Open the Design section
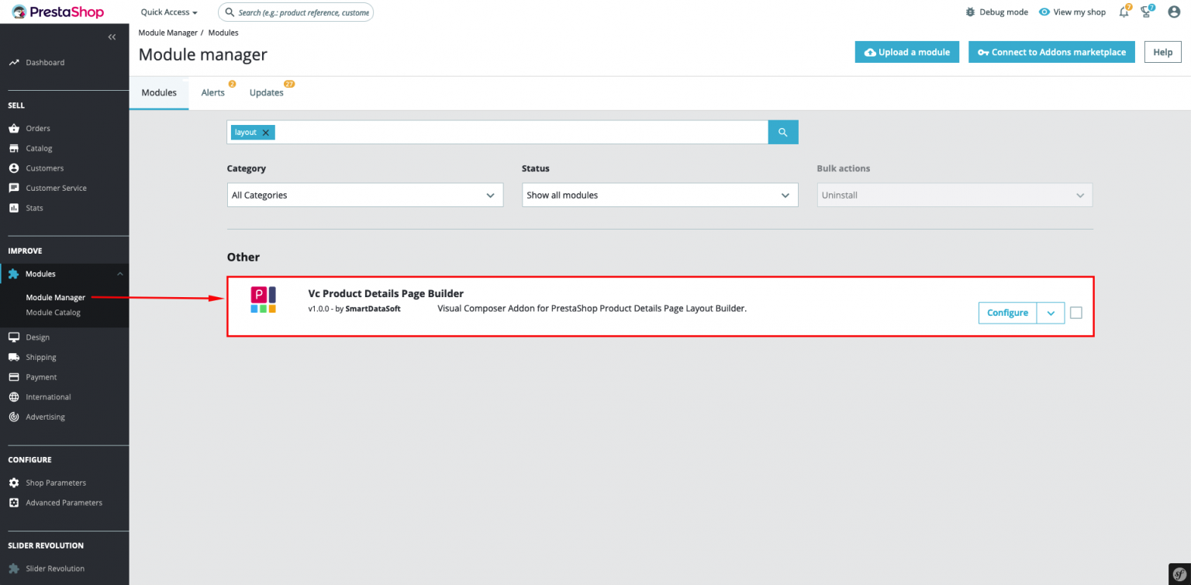This screenshot has height=585, width=1191. pyautogui.click(x=36, y=337)
